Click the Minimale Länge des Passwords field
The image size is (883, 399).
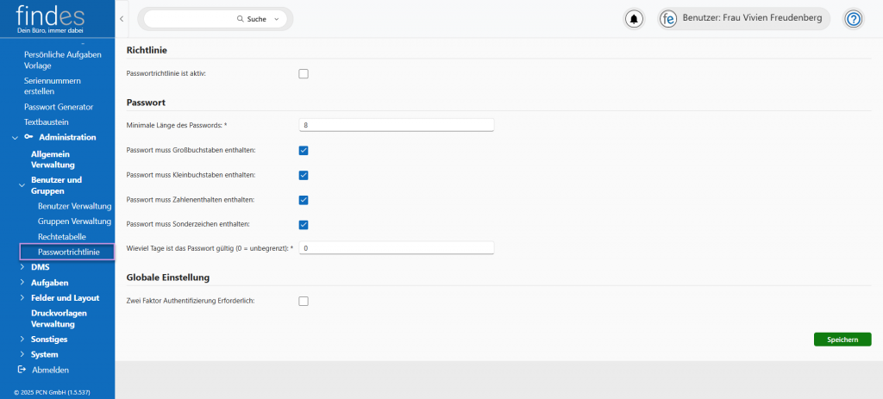coord(396,125)
